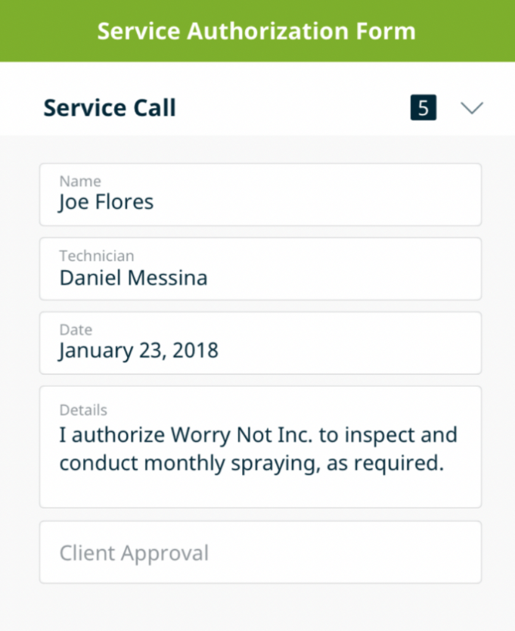
Task: Click the Name field label
Action: point(80,182)
